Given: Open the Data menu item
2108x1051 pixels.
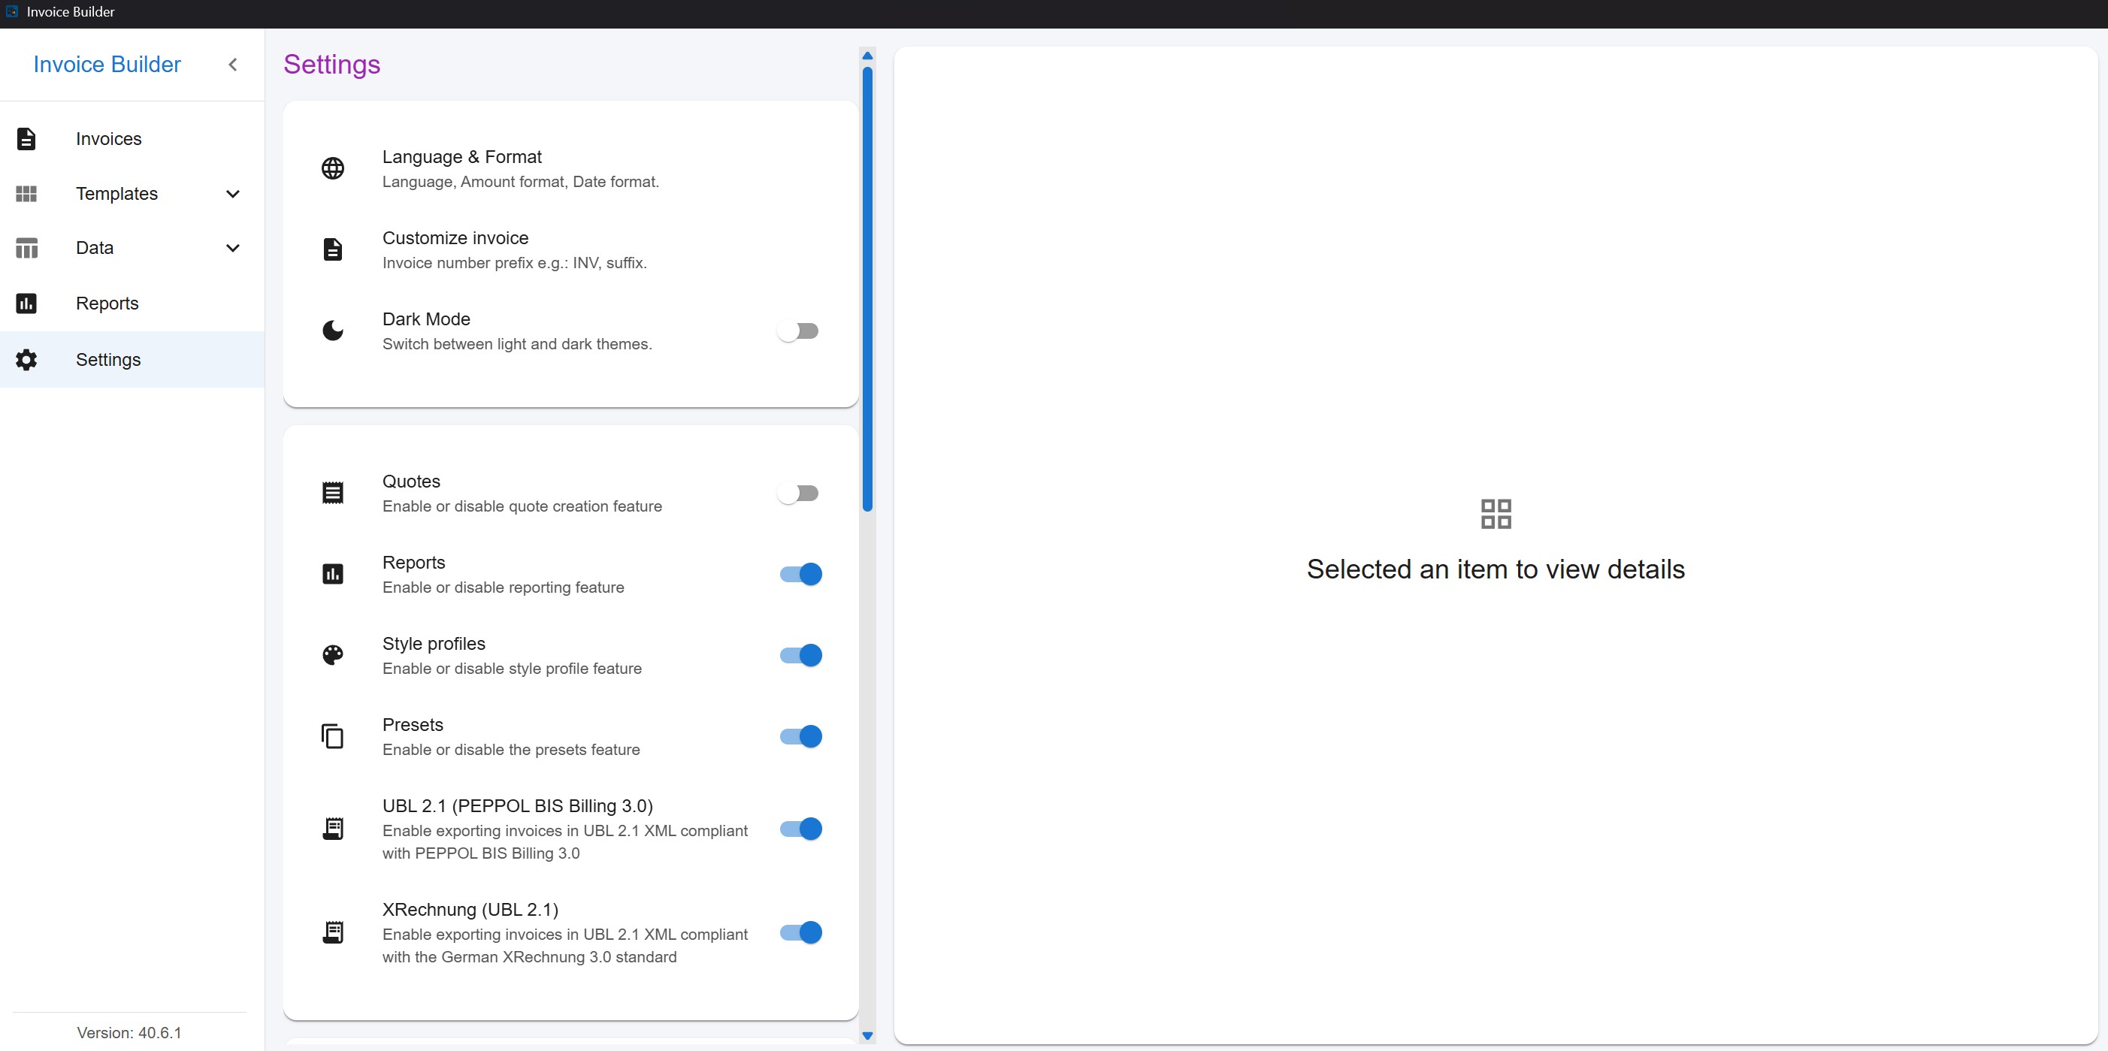Looking at the screenshot, I should click(x=132, y=248).
